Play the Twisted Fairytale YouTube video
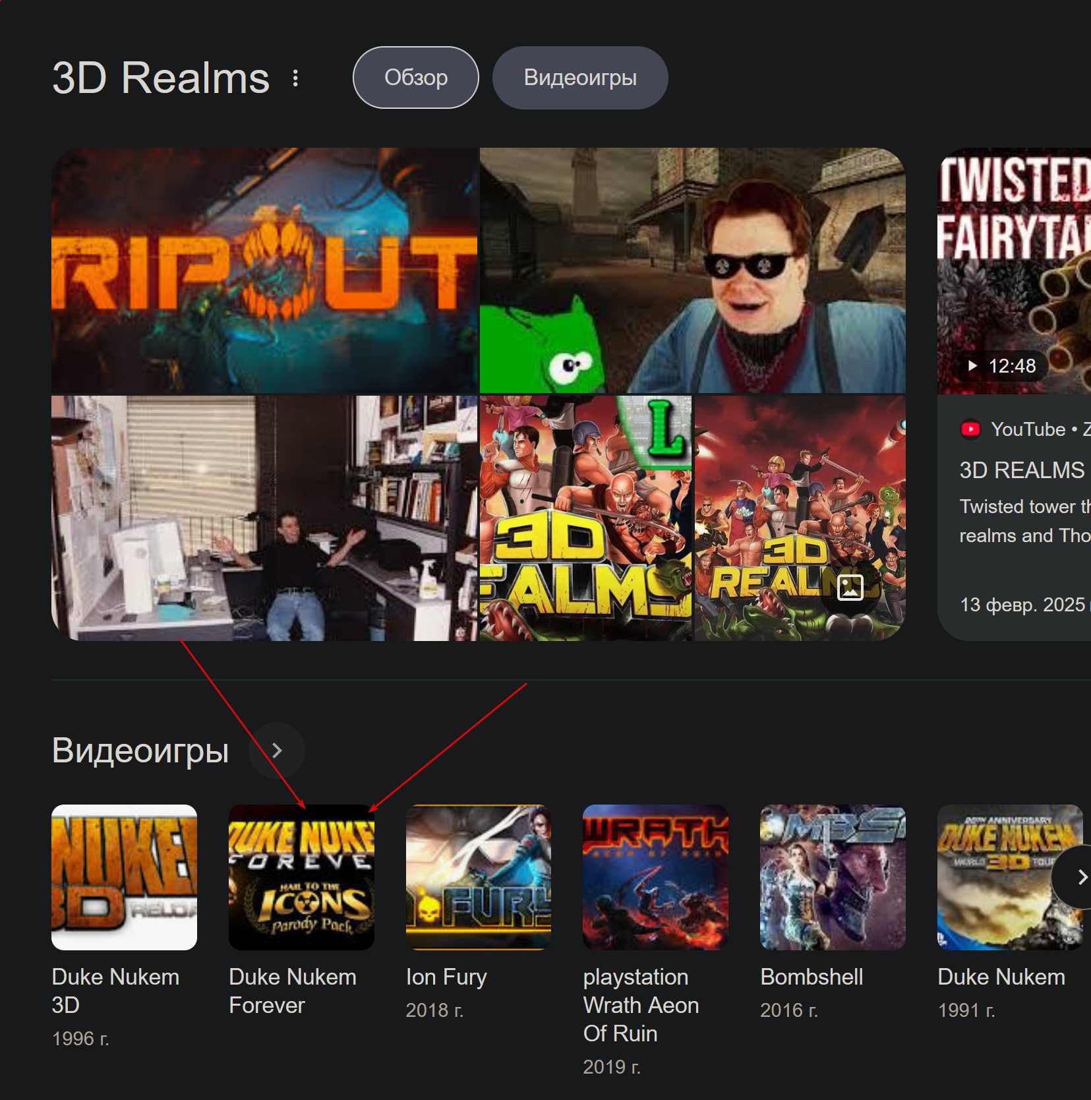The height and width of the screenshot is (1100, 1091). pos(1015,270)
